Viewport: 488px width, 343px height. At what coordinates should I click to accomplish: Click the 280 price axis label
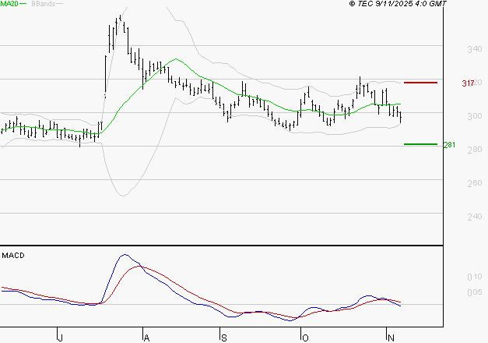(475, 150)
